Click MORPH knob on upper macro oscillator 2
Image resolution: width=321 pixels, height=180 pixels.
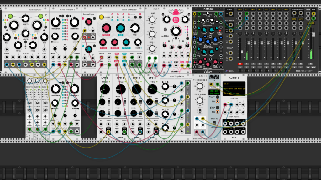click(75, 37)
